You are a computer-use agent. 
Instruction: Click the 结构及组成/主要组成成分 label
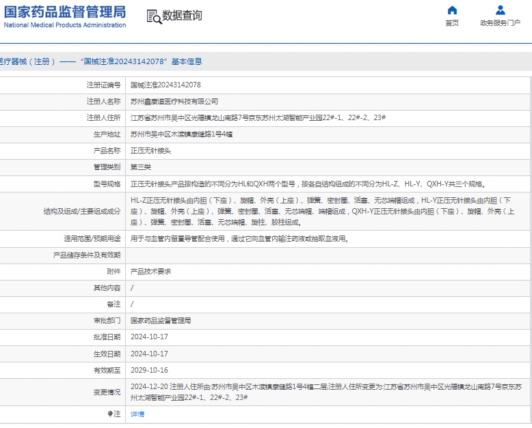coord(82,212)
